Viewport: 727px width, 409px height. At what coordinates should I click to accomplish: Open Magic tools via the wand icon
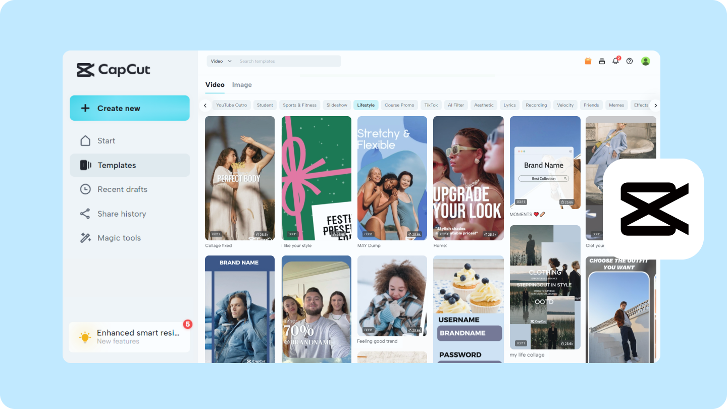[86, 237]
